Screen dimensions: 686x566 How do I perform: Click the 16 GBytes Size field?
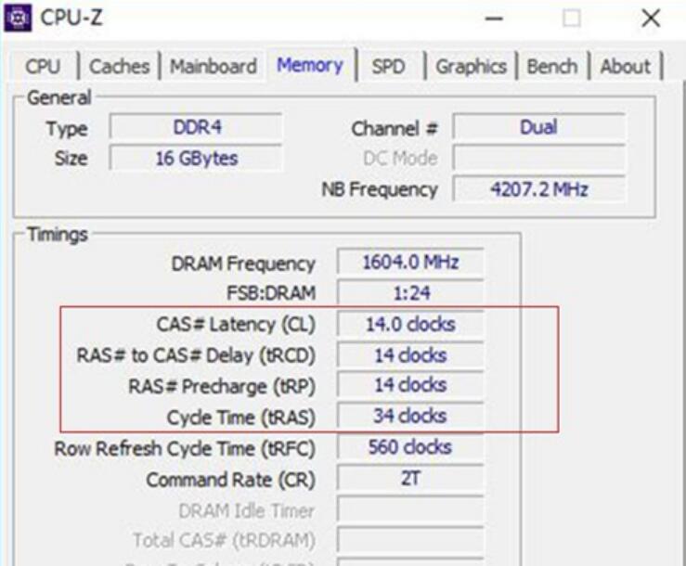click(195, 159)
